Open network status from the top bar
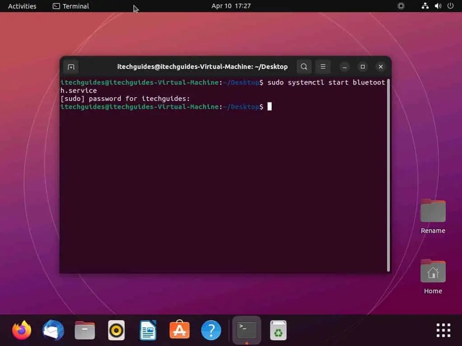 [425, 6]
